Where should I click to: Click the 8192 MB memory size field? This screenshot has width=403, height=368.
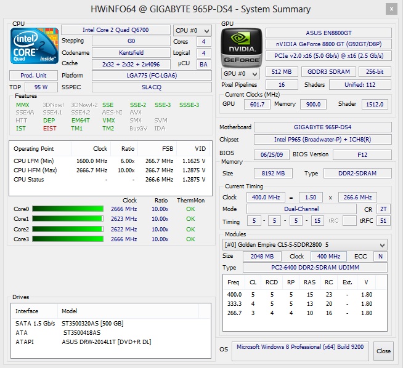click(273, 173)
